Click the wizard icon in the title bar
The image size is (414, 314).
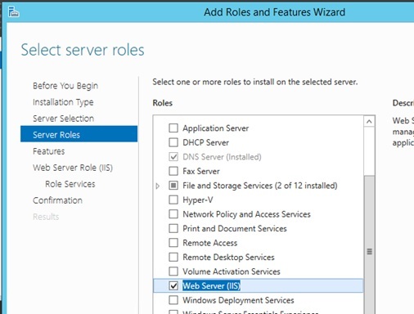pos(13,12)
